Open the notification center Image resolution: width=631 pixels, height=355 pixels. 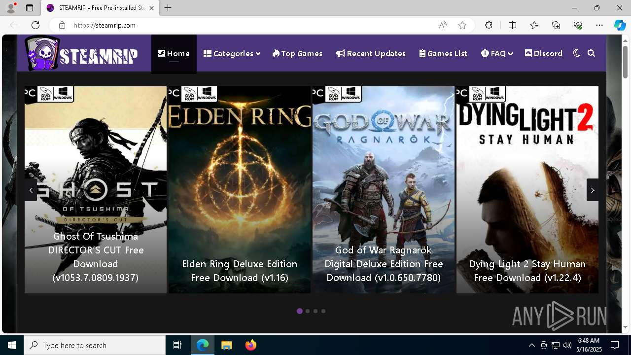click(615, 345)
